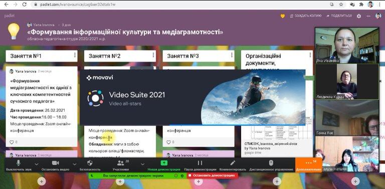
Task: Open Безопасность security shield in Zoom
Action: point(90,165)
